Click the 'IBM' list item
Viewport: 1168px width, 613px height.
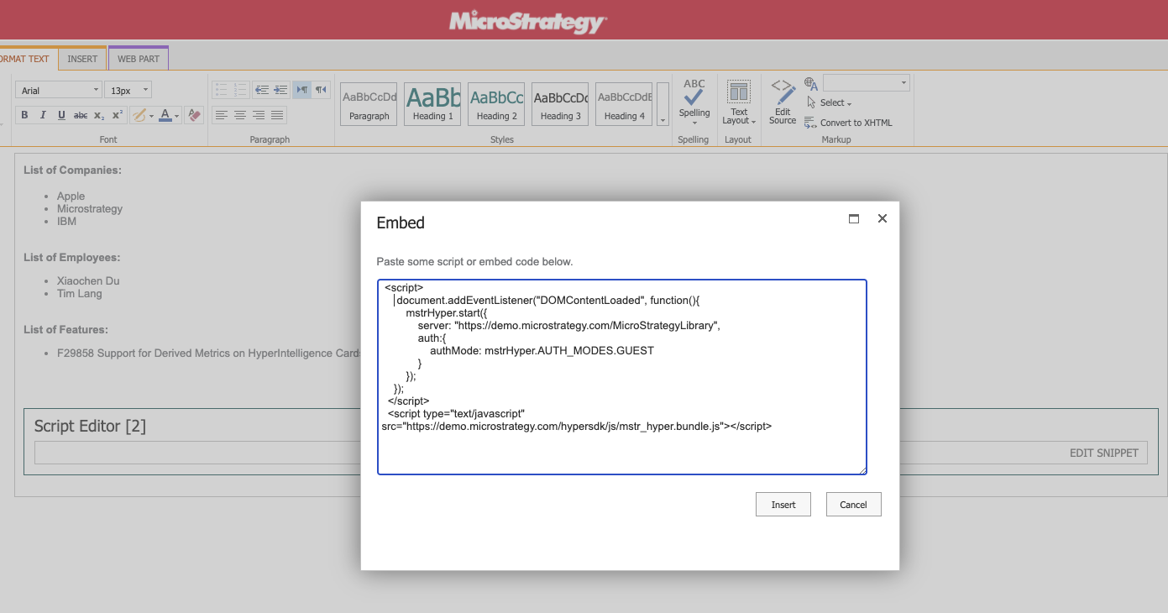[66, 222]
